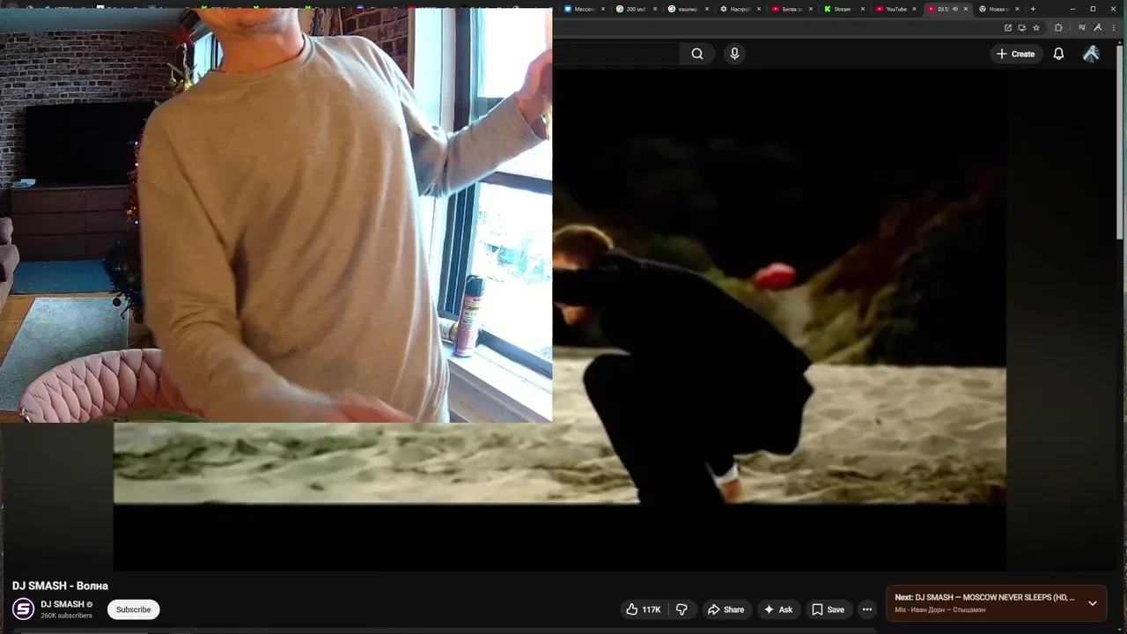Open the browser profile avatar in toolbar

click(x=1098, y=27)
